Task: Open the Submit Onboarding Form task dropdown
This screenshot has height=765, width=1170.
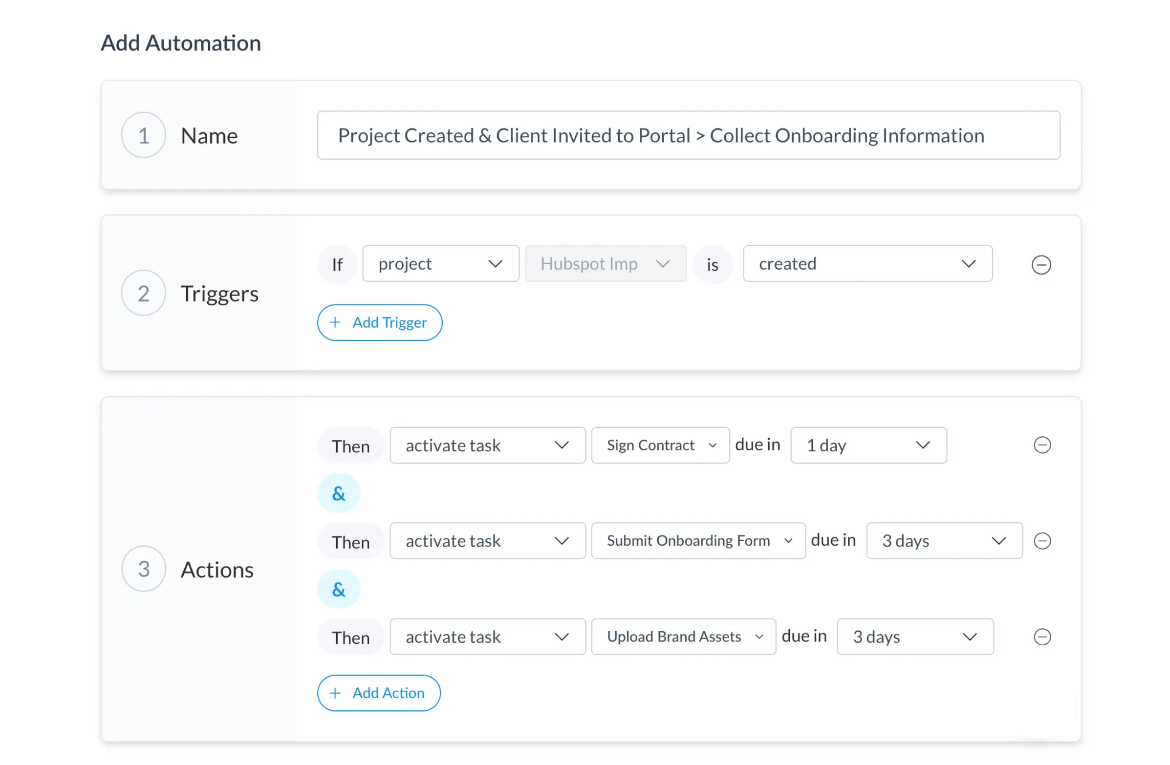Action: (698, 541)
